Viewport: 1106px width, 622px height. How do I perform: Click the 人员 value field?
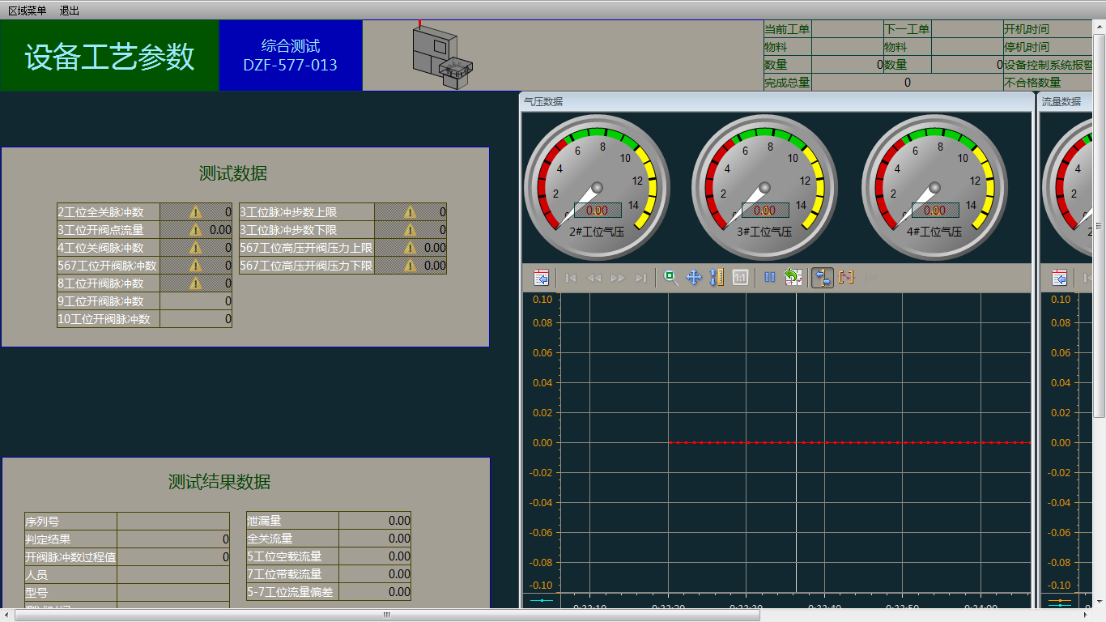click(x=173, y=575)
